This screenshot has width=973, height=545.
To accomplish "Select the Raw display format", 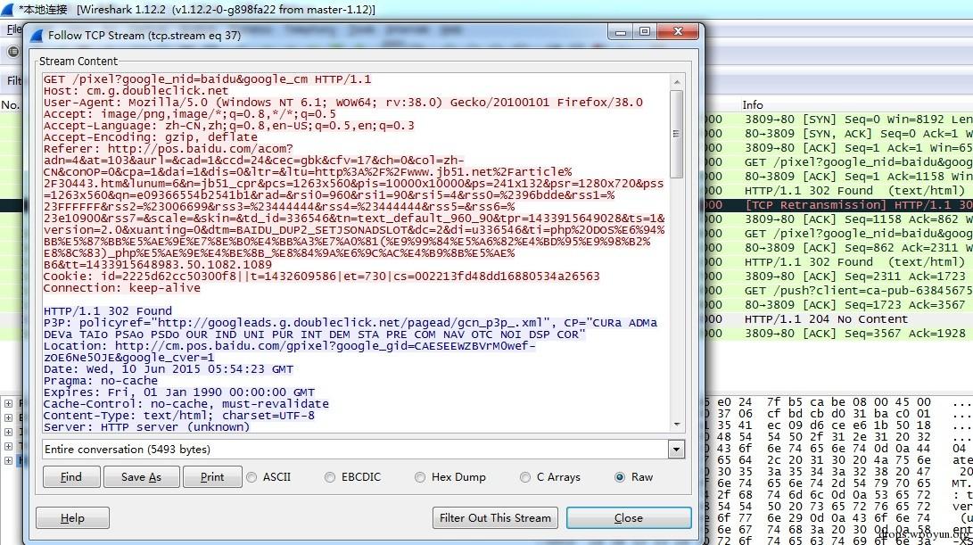I will pyautogui.click(x=621, y=477).
